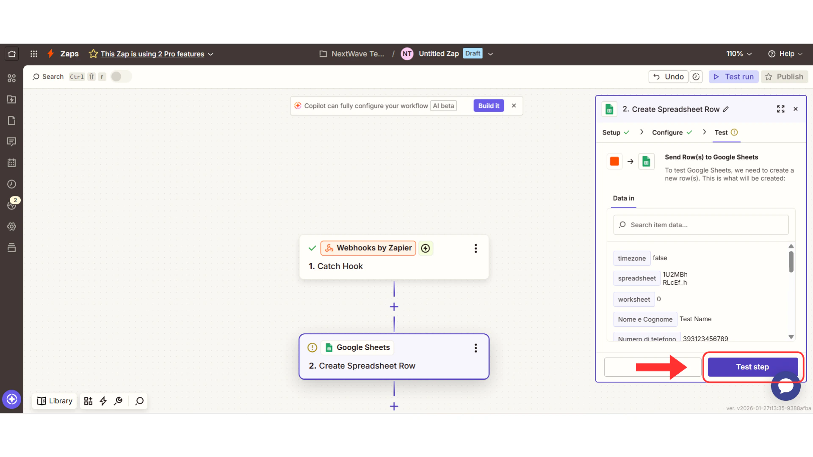
Task: Dismiss the Copilot banner
Action: 514,106
